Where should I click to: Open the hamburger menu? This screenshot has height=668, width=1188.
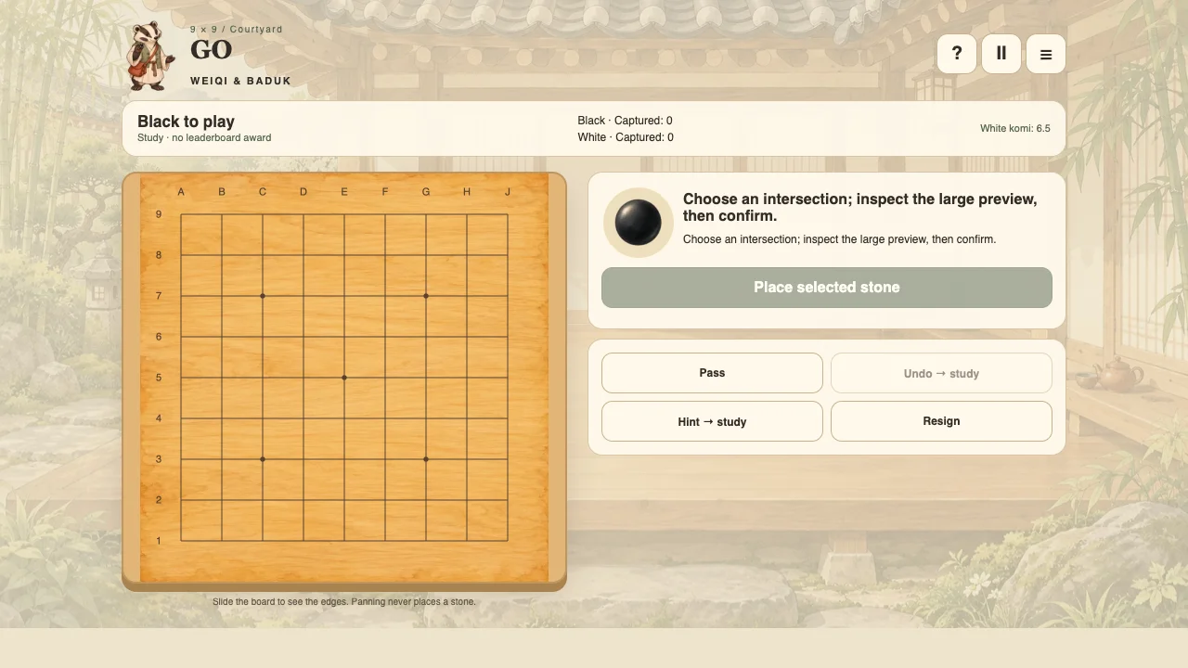pyautogui.click(x=1046, y=54)
